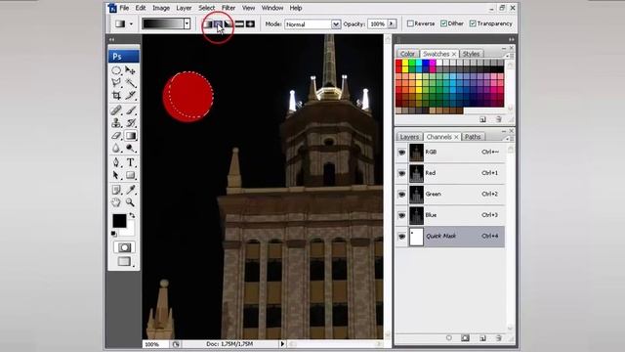Select the Type tool
Screen dimensions: 625x352
pos(130,162)
